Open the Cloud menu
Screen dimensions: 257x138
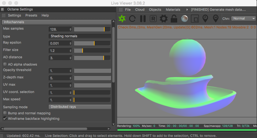tap(140, 10)
